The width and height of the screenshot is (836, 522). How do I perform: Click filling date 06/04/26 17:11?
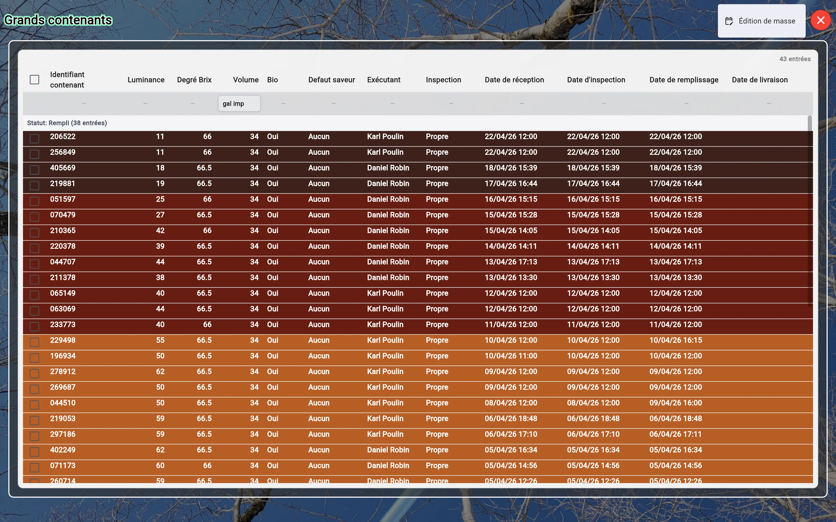click(675, 434)
